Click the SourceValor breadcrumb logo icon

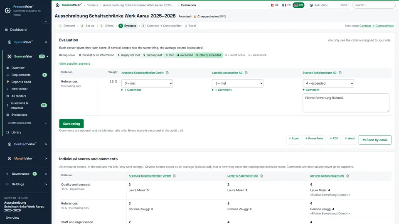coord(57,5)
